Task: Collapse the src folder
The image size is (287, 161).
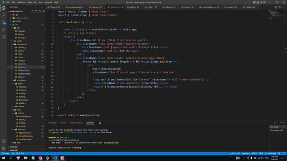Action: 17,25
